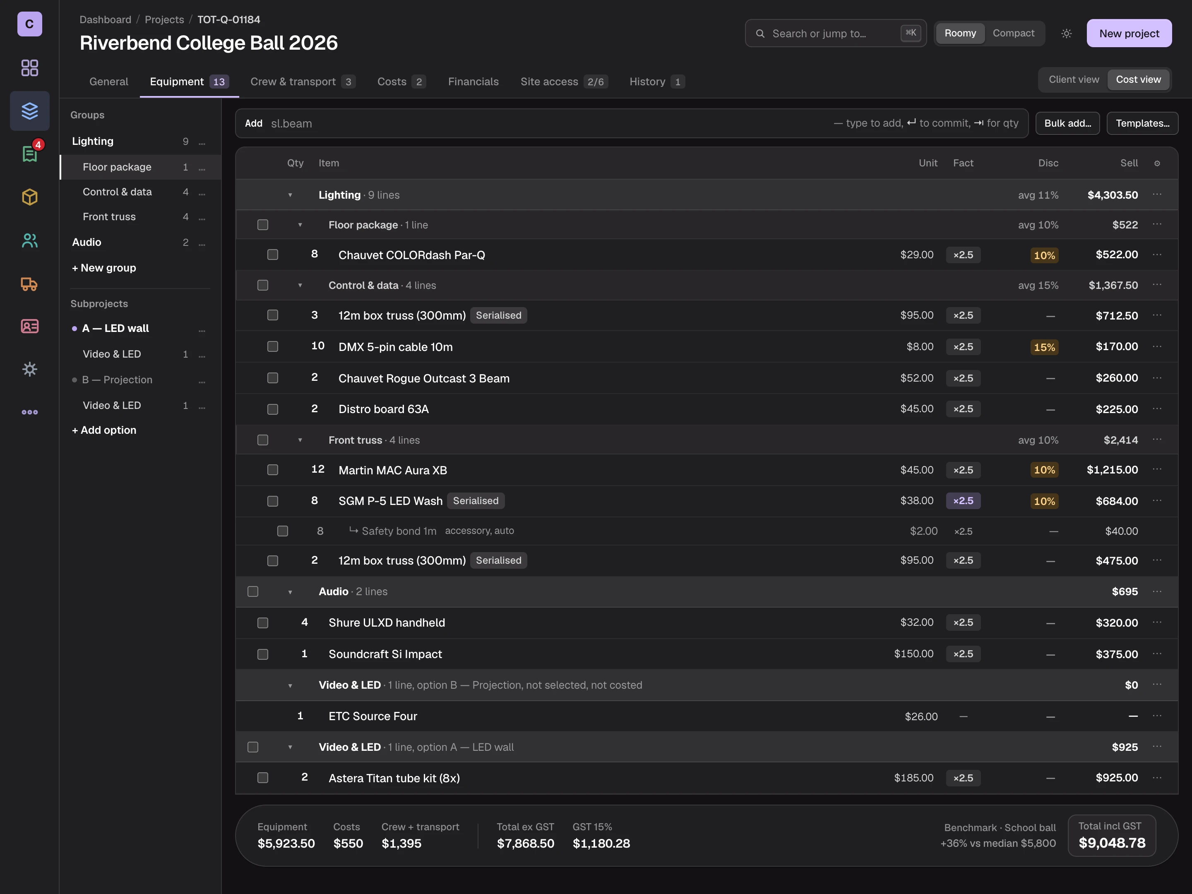Switch to the Crew & transport tab

tap(302, 82)
